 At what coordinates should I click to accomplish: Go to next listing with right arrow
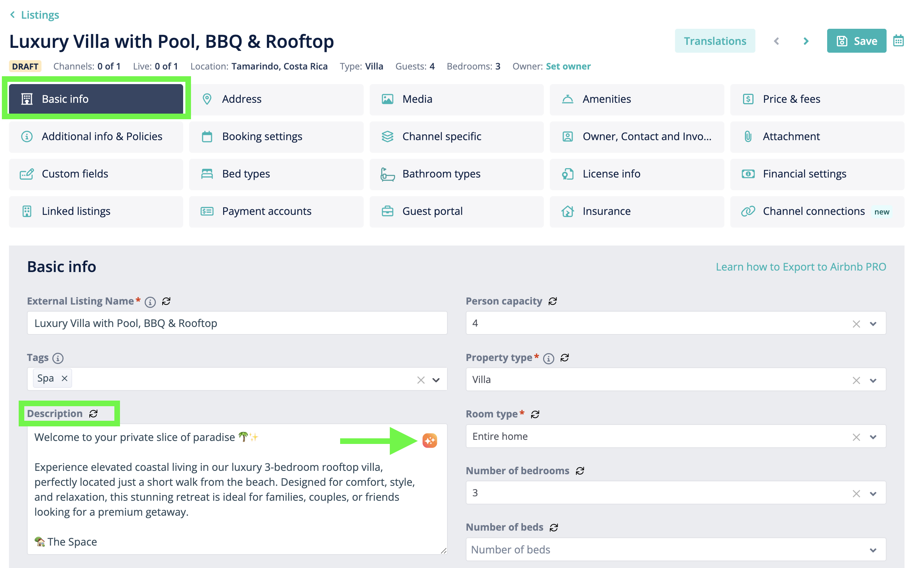pyautogui.click(x=805, y=41)
